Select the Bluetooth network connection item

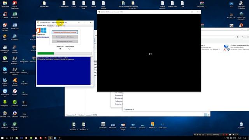point(236,47)
